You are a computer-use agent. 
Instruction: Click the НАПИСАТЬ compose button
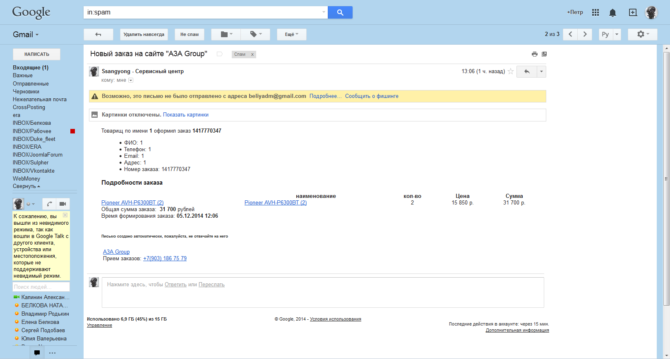click(x=37, y=54)
